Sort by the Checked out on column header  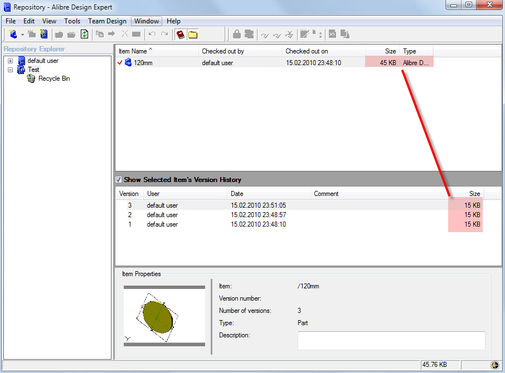click(324, 51)
